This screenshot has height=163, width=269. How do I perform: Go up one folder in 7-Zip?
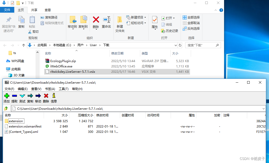pyautogui.click(x=6, y=108)
